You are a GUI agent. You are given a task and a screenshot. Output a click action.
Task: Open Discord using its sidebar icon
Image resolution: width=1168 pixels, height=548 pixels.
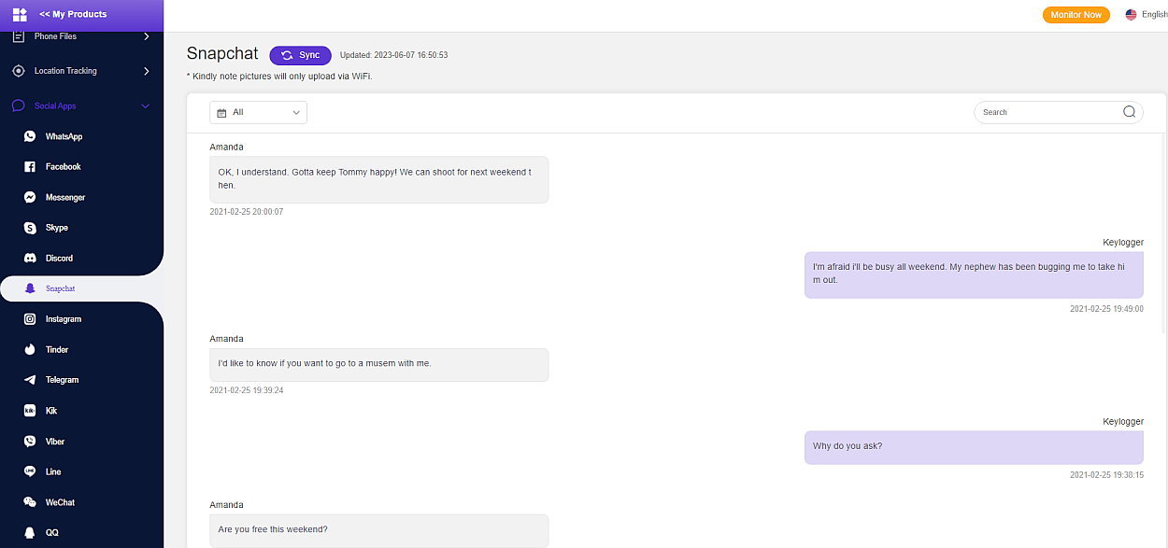coord(30,259)
